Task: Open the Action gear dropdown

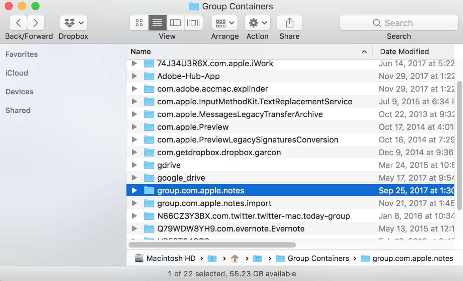Action: (x=257, y=23)
